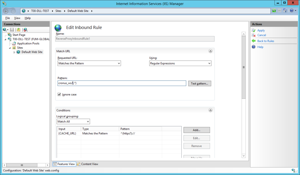Select Start Page in Connections tree
Viewport: 300px width, 175px height.
[x=19, y=35]
